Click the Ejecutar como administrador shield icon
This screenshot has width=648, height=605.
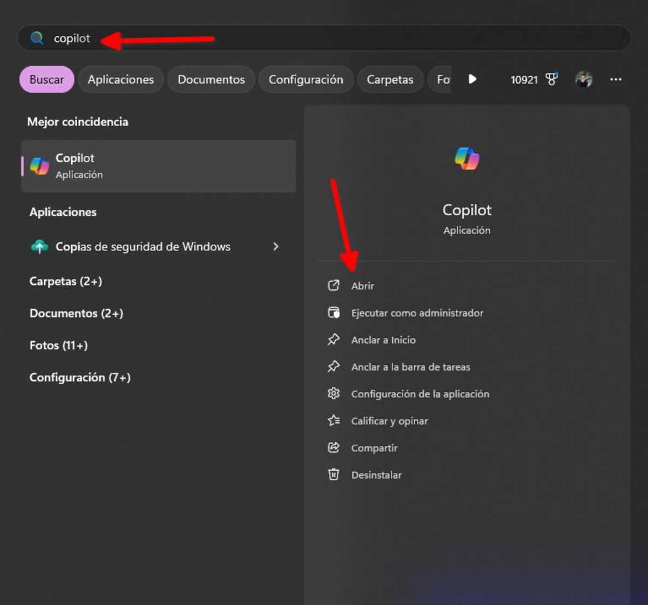click(334, 312)
